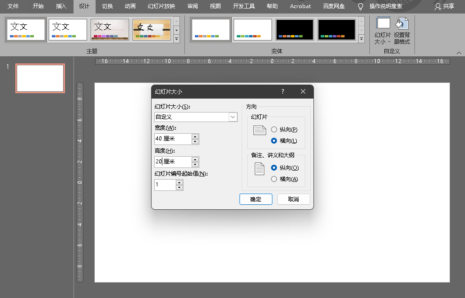Choose 纵向(P) for slide orientation
This screenshot has width=465, height=298.
(284, 130)
